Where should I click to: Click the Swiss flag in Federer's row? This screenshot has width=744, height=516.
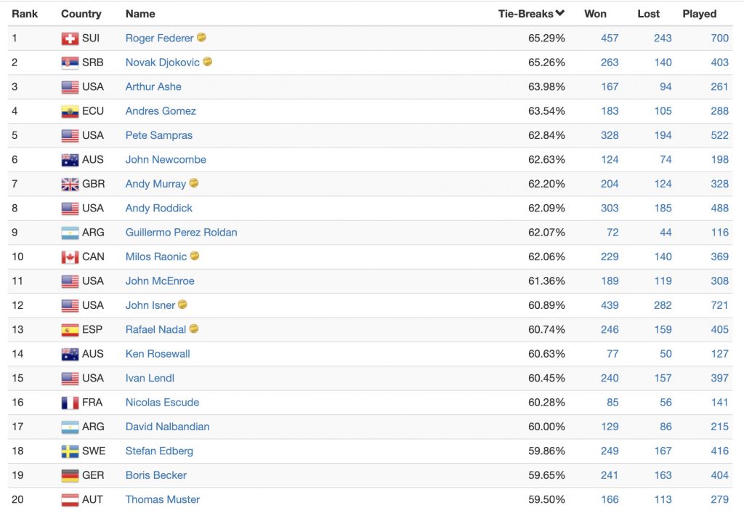pyautogui.click(x=70, y=39)
